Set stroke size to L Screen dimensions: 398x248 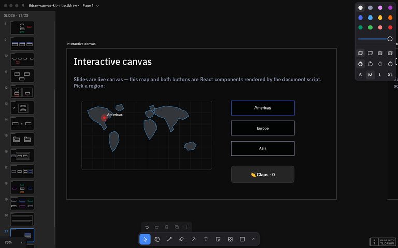click(380, 75)
